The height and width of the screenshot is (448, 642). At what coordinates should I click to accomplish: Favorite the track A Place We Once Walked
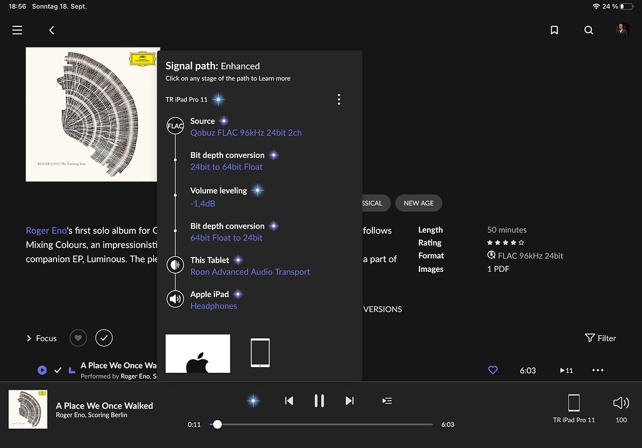[x=493, y=370]
